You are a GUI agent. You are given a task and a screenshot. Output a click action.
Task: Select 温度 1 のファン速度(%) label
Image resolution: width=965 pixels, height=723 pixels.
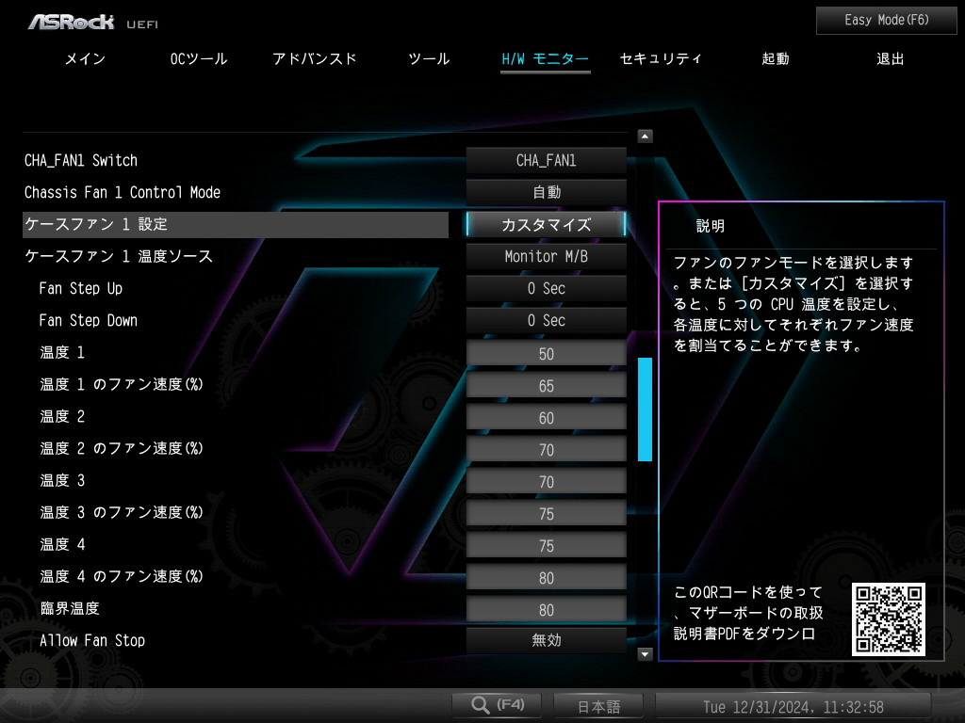pos(122,384)
